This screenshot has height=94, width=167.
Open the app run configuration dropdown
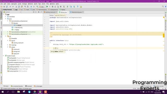point(42,7)
